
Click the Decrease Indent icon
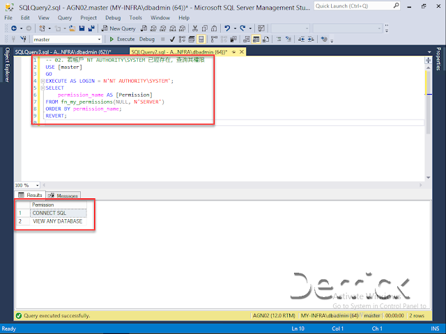pyautogui.click(x=301, y=39)
